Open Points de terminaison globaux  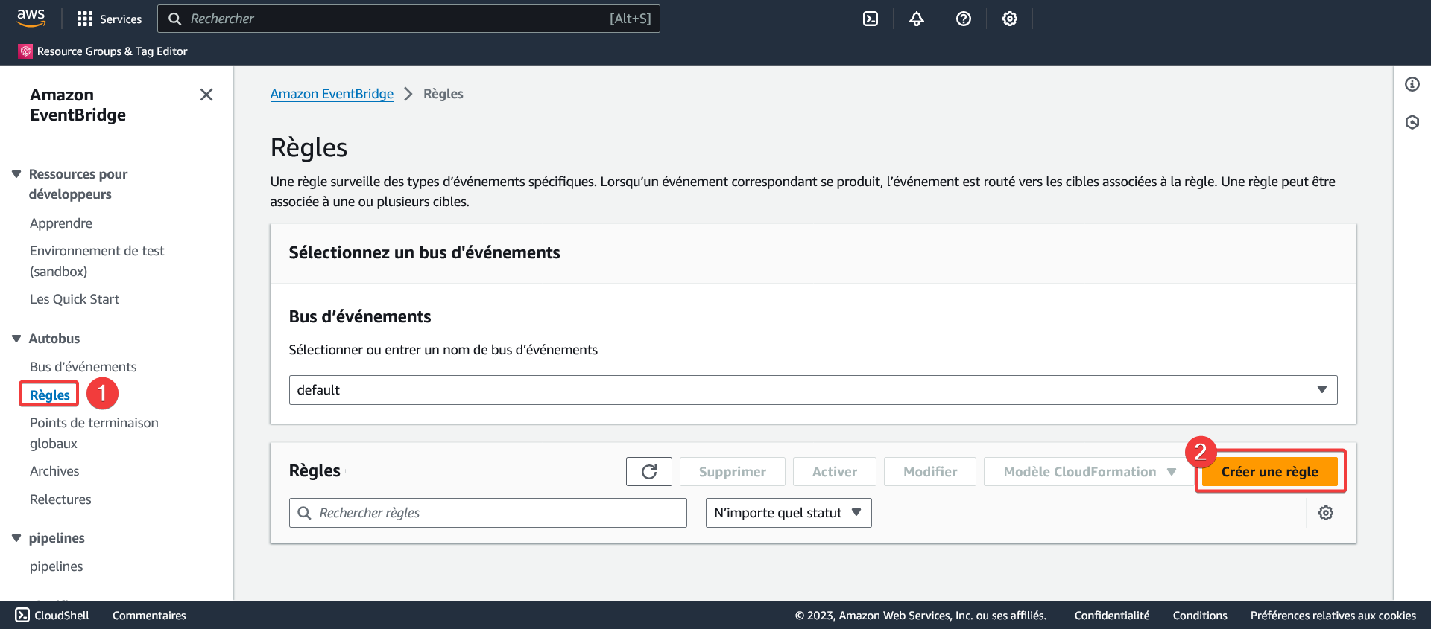pyautogui.click(x=94, y=433)
